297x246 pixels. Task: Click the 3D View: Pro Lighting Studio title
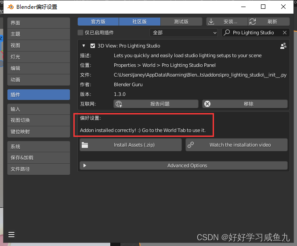(x=129, y=46)
